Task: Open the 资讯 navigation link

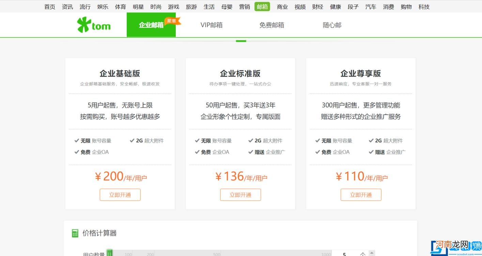Action: pyautogui.click(x=67, y=6)
